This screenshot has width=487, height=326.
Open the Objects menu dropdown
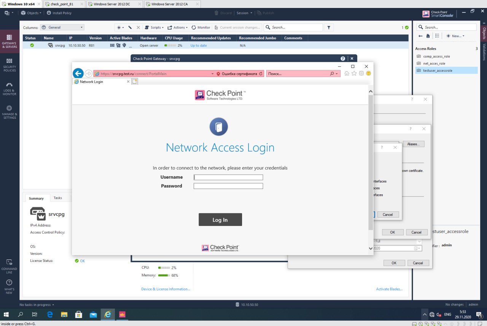31,13
